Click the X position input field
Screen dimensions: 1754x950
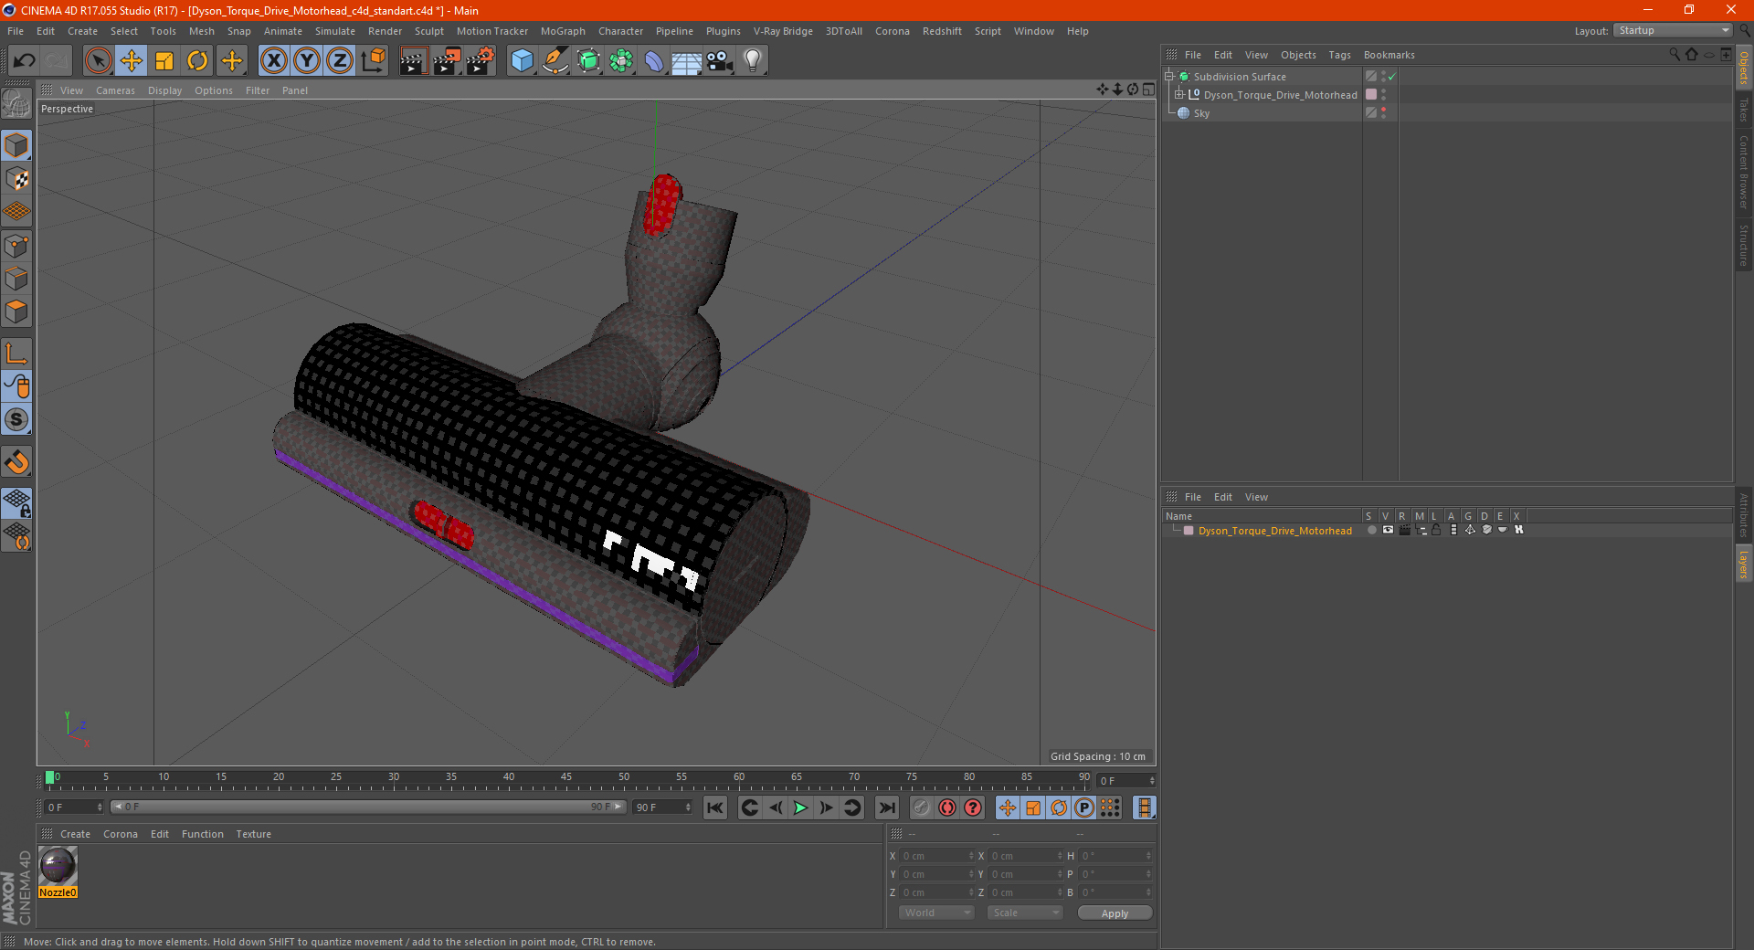[935, 856]
